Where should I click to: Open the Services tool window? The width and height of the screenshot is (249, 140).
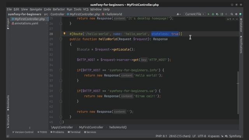[x=90, y=132]
